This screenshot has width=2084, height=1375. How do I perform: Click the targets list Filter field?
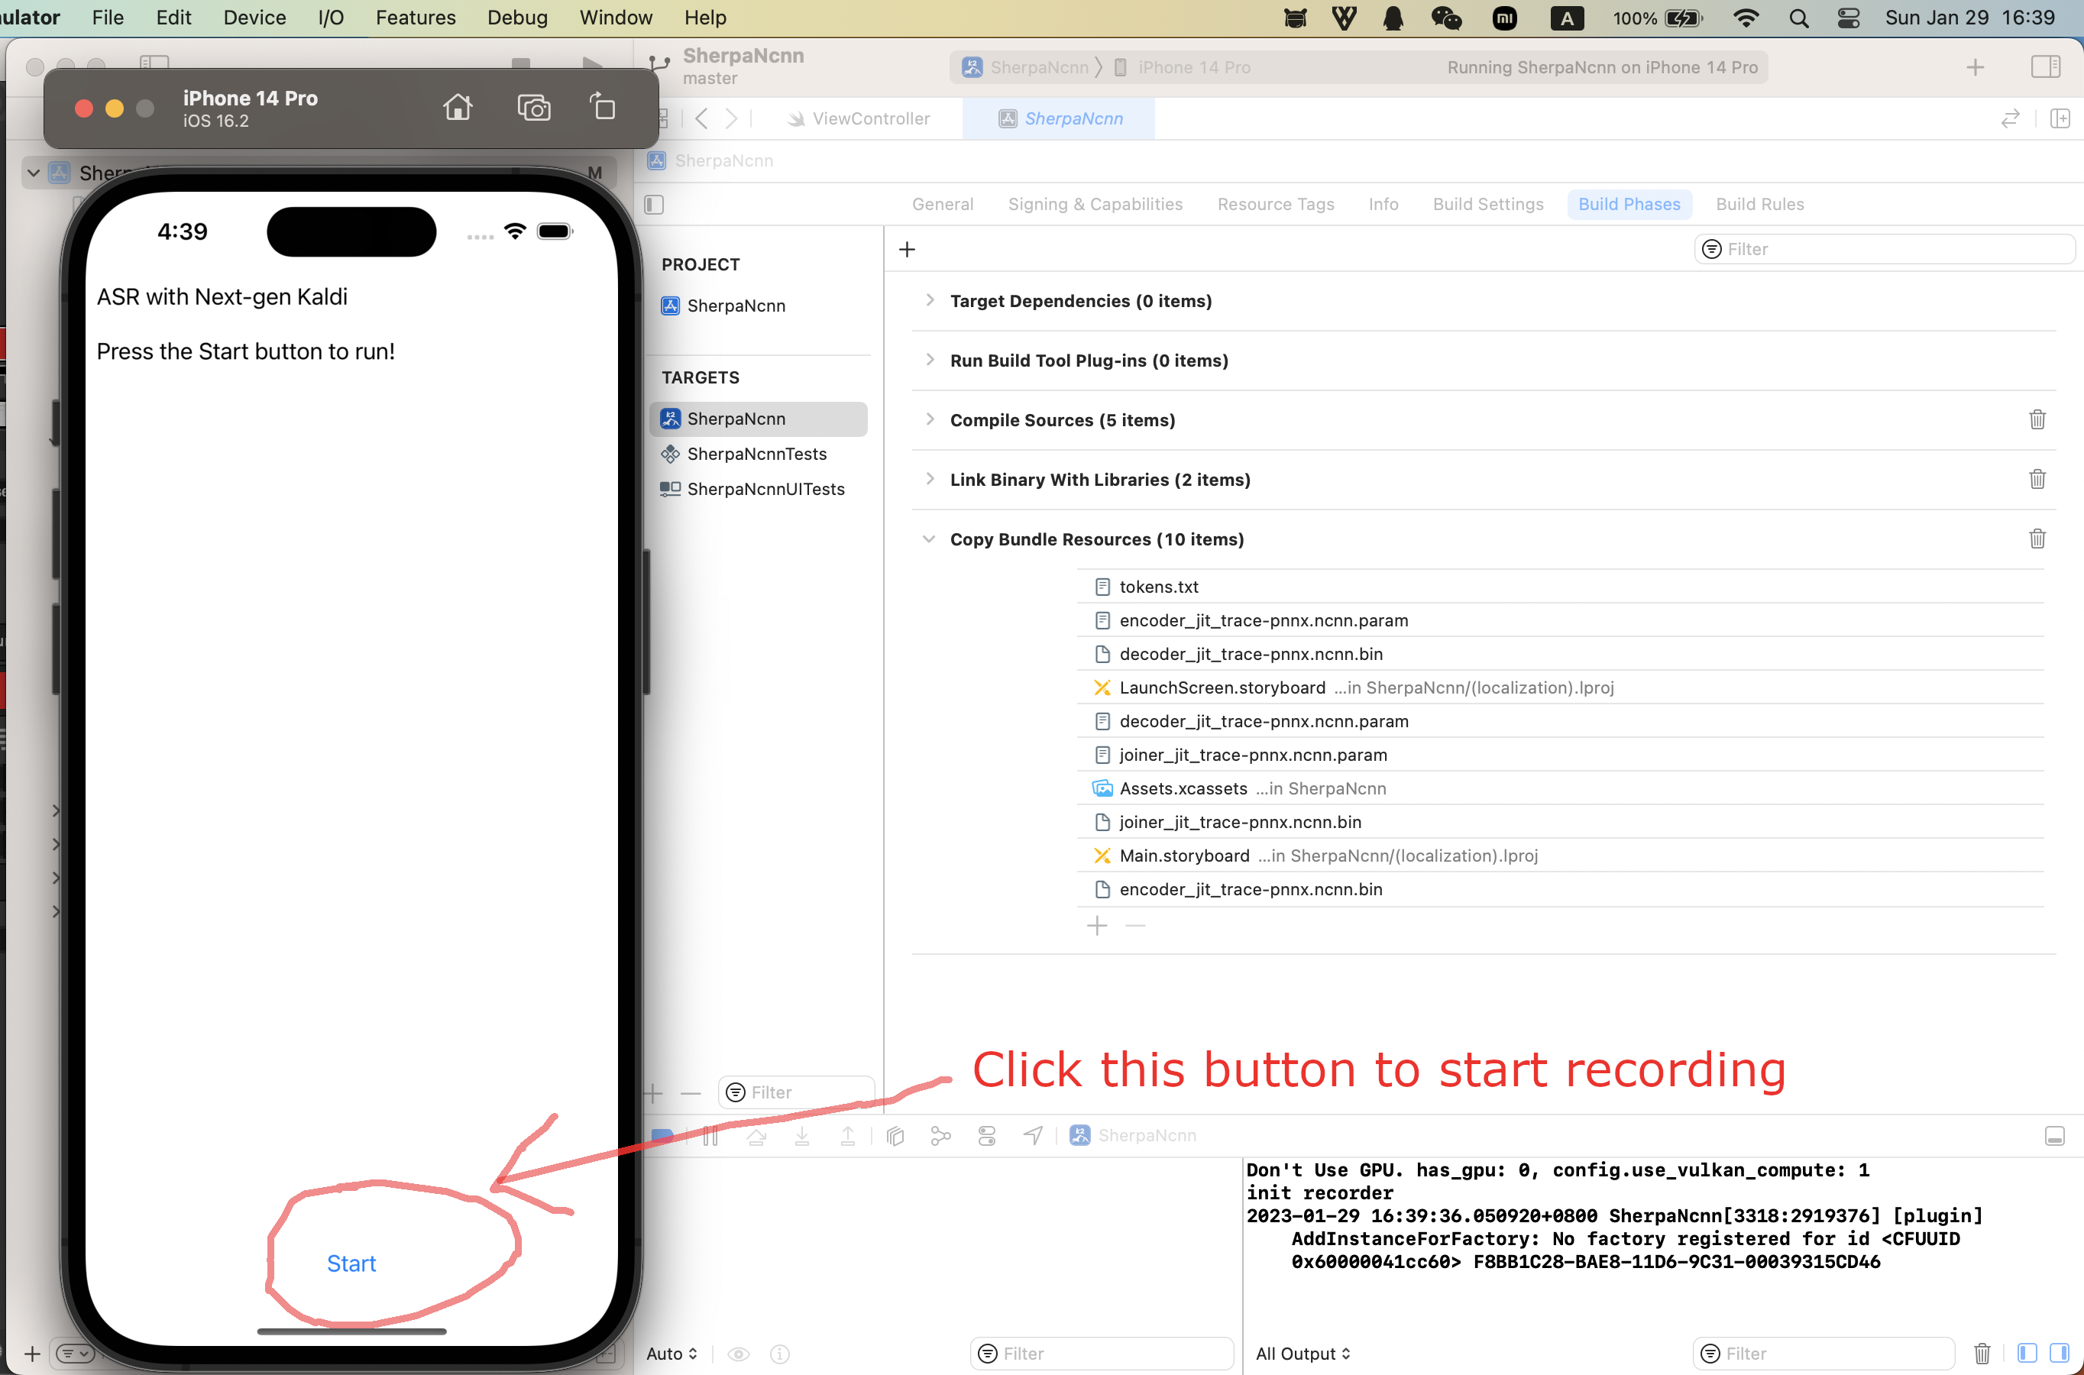(x=796, y=1092)
